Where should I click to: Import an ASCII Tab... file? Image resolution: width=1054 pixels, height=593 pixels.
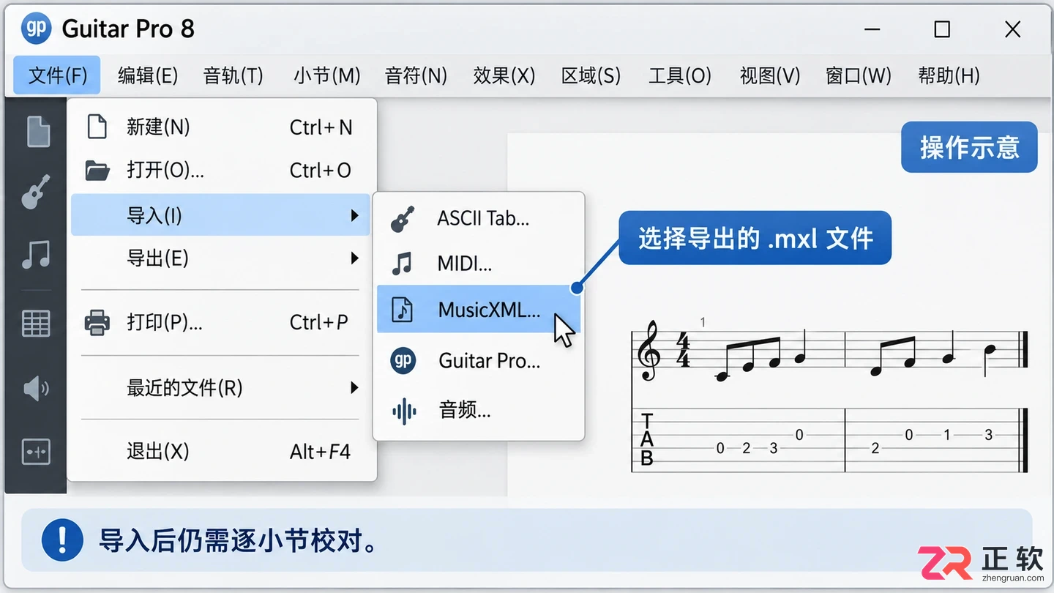point(479,219)
